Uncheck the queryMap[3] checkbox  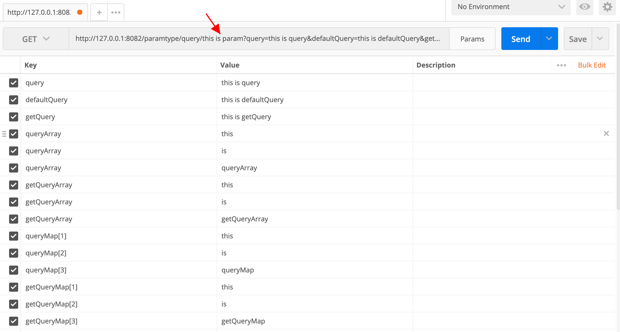tap(14, 270)
